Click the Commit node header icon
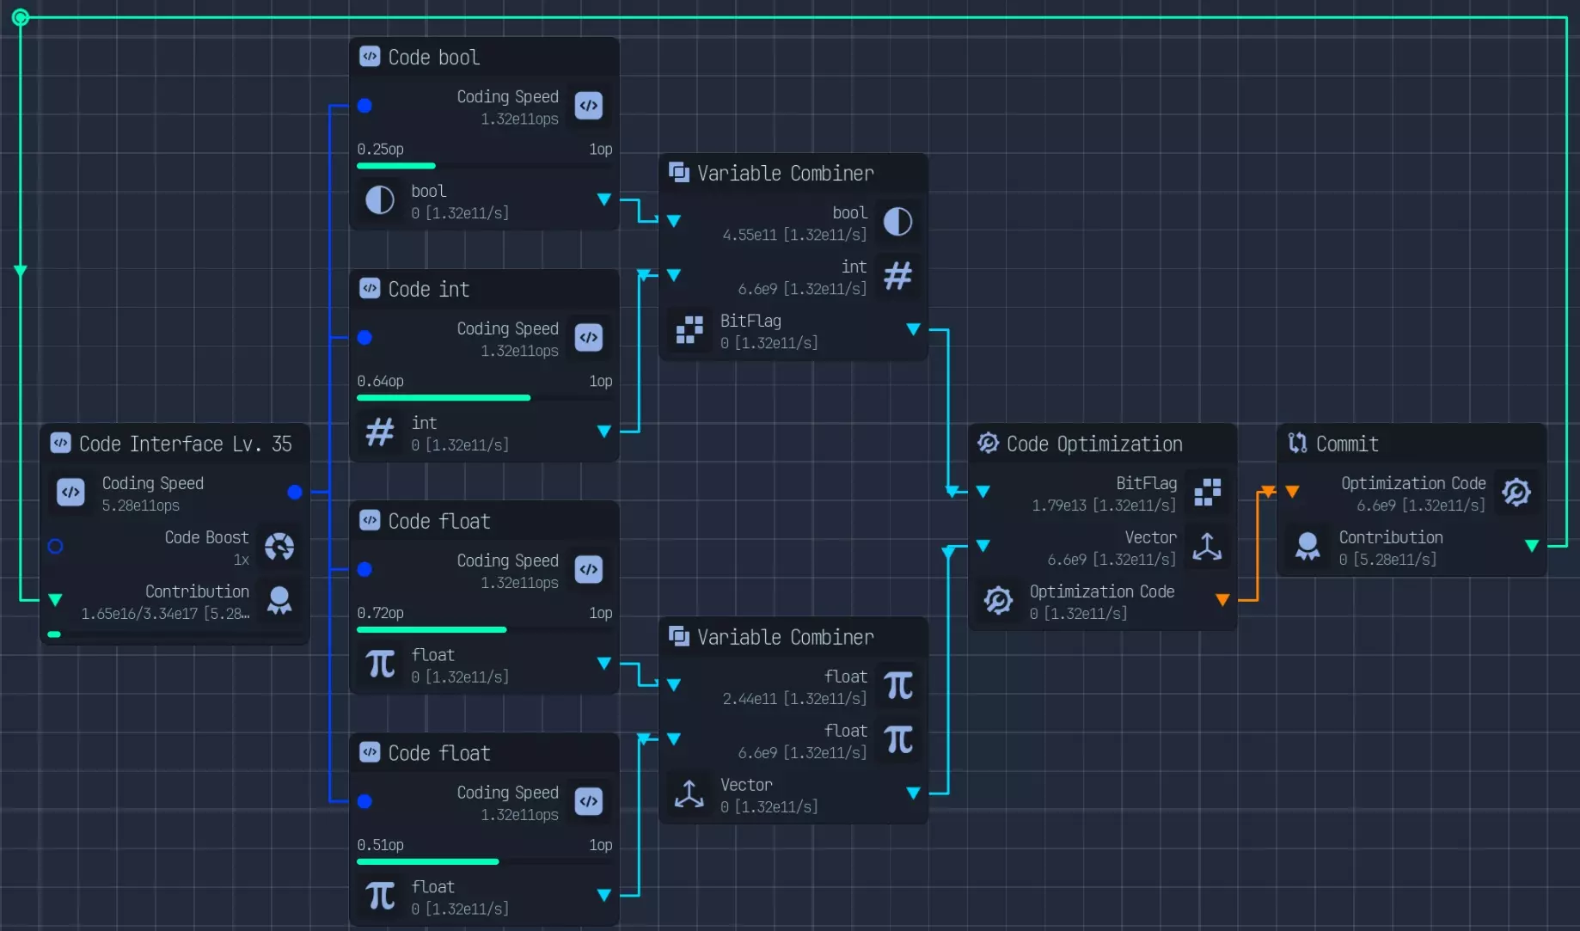 click(x=1298, y=444)
